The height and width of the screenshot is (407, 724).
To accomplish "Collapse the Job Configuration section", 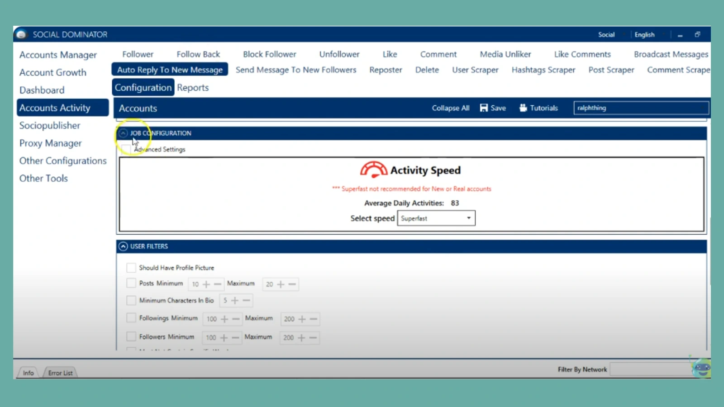I will pos(123,133).
